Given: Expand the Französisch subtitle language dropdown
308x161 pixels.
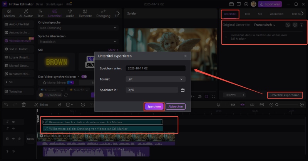Looking at the screenshot, I should (265, 25).
